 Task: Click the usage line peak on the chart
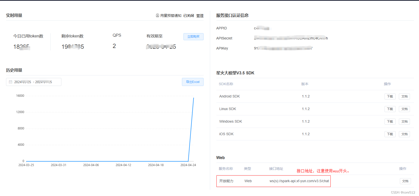tap(194, 98)
